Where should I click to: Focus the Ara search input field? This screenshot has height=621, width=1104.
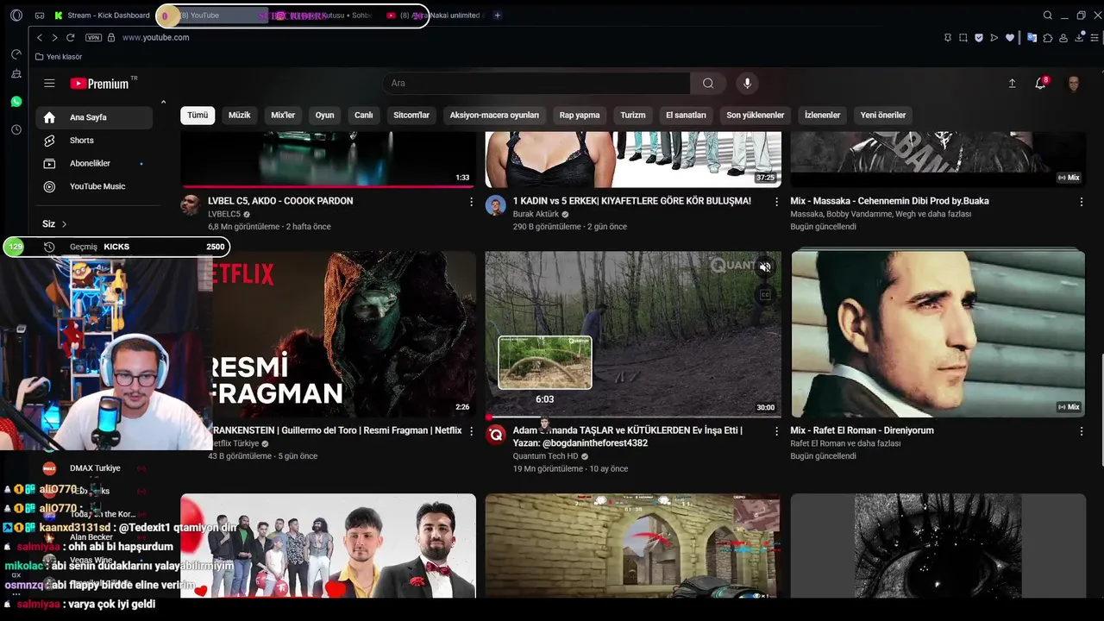[x=536, y=84]
